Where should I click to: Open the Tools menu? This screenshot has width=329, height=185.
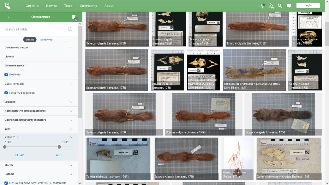pos(68,6)
